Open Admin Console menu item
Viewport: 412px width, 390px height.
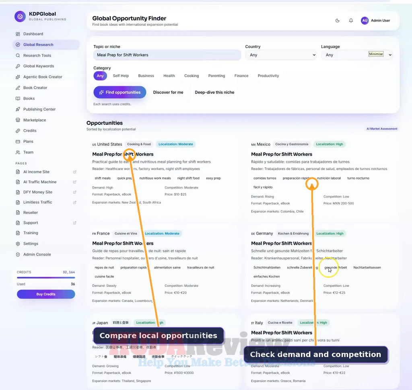[x=46, y=255]
